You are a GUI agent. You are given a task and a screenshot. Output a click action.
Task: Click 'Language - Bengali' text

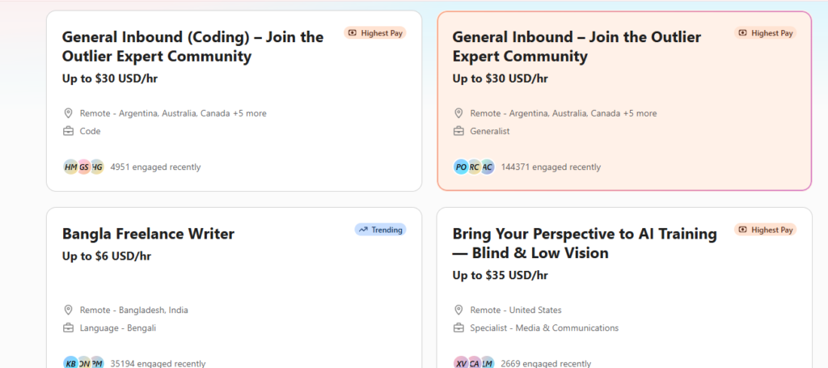click(x=118, y=328)
